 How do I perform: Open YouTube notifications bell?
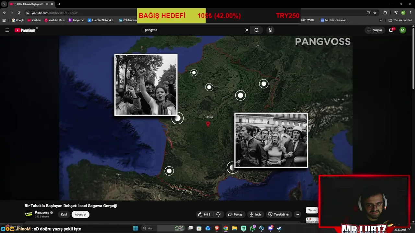[x=391, y=30]
